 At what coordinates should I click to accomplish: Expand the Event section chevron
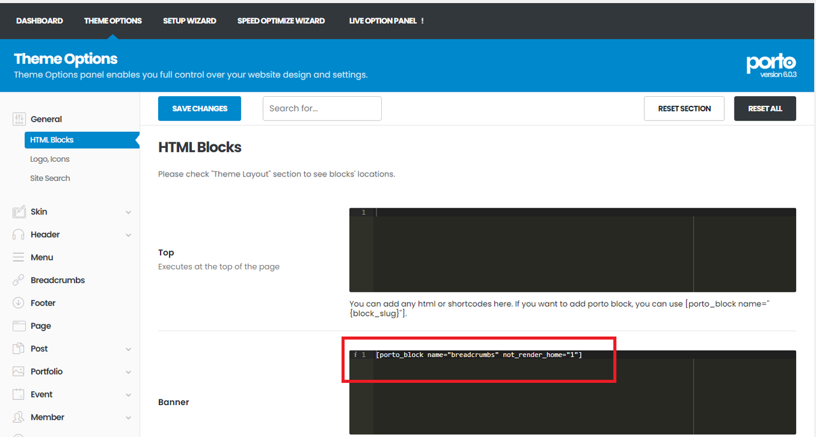[x=128, y=395]
